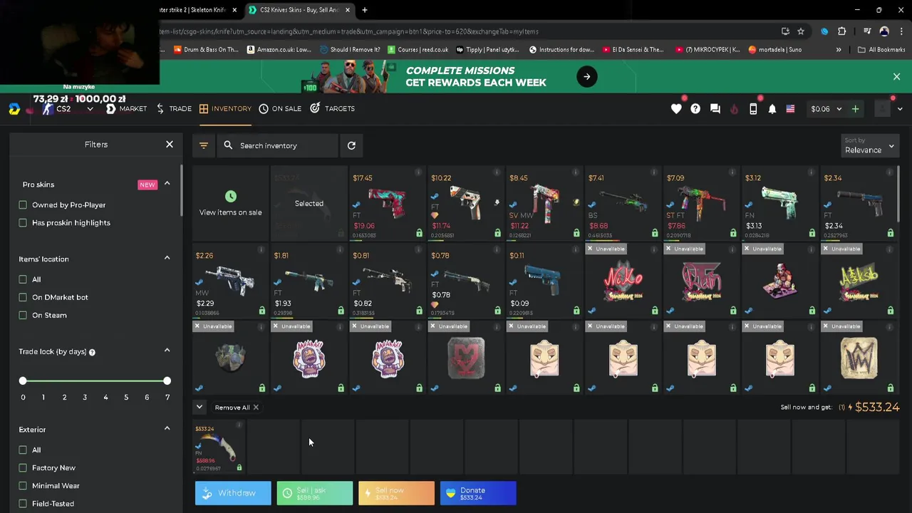
Task: Close the Filters panel
Action: [x=170, y=145]
